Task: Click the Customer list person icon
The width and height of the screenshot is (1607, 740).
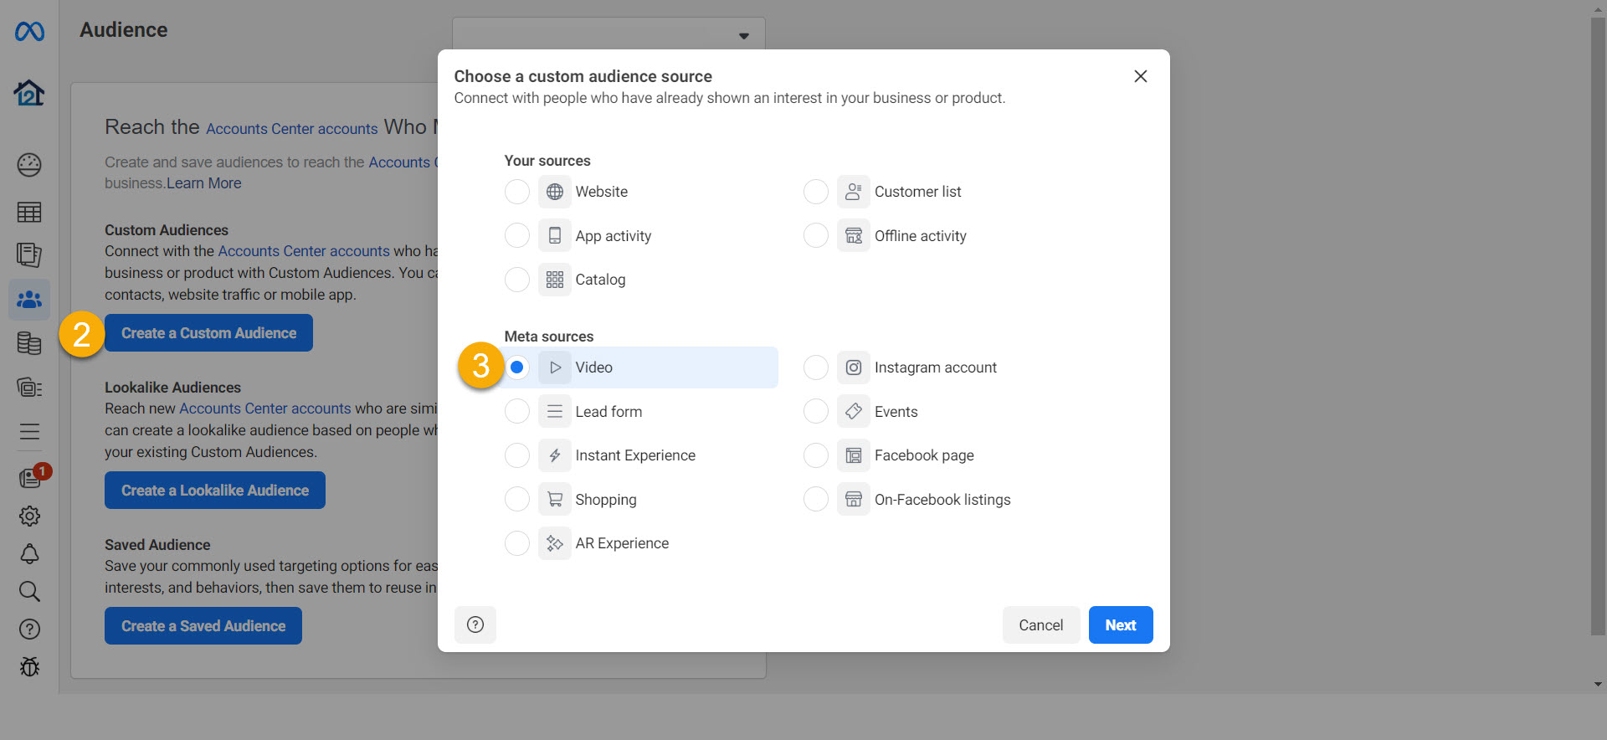Action: 854,192
